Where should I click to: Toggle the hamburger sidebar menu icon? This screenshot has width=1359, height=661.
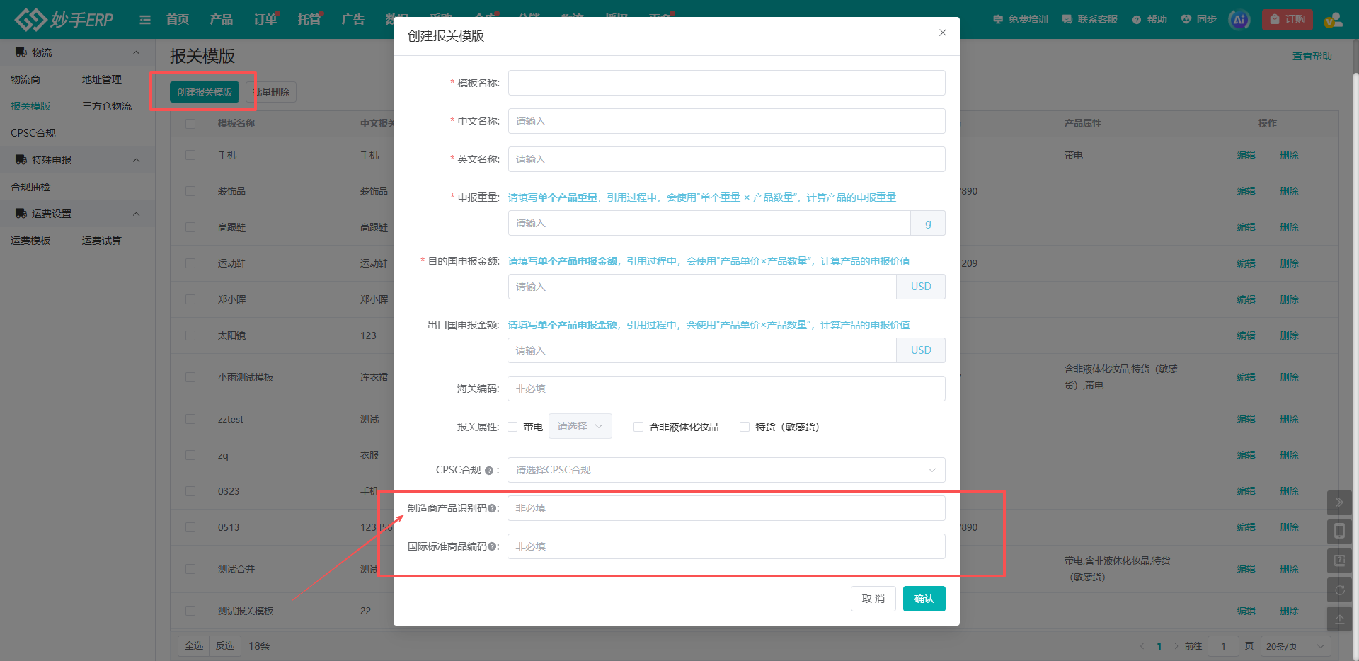pos(145,20)
